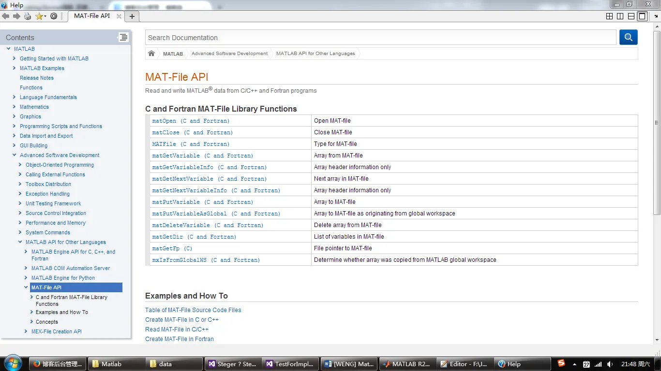Screen dimensions: 661x371
Task: Go to documentation home via house icon
Action: click(x=151, y=53)
